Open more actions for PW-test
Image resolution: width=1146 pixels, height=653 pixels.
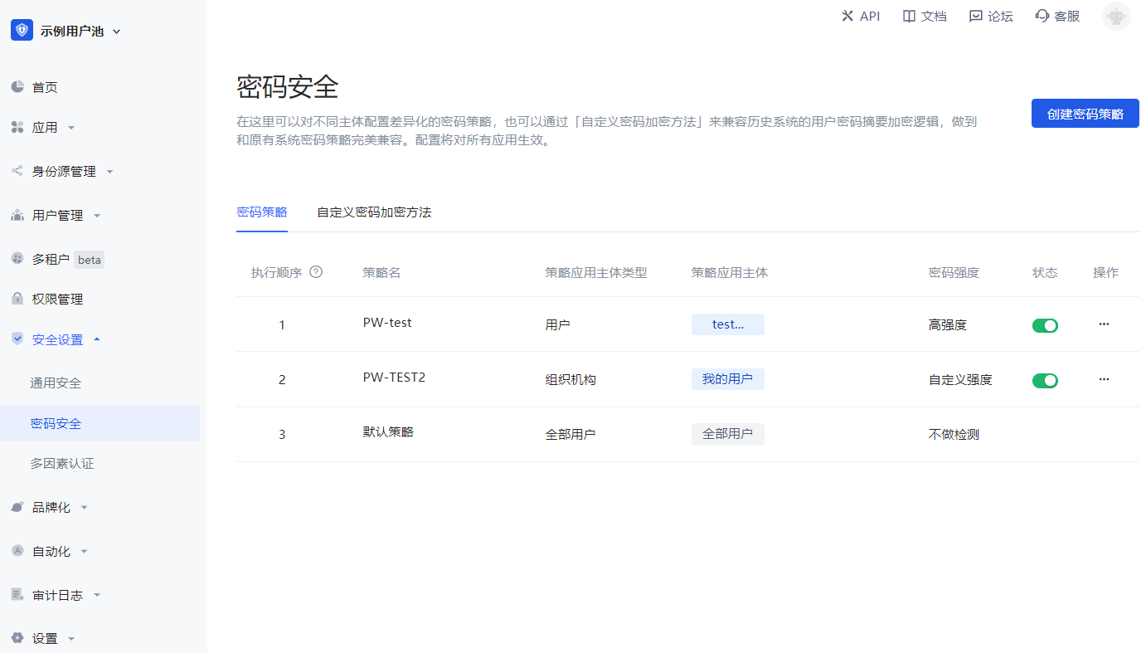click(1104, 324)
